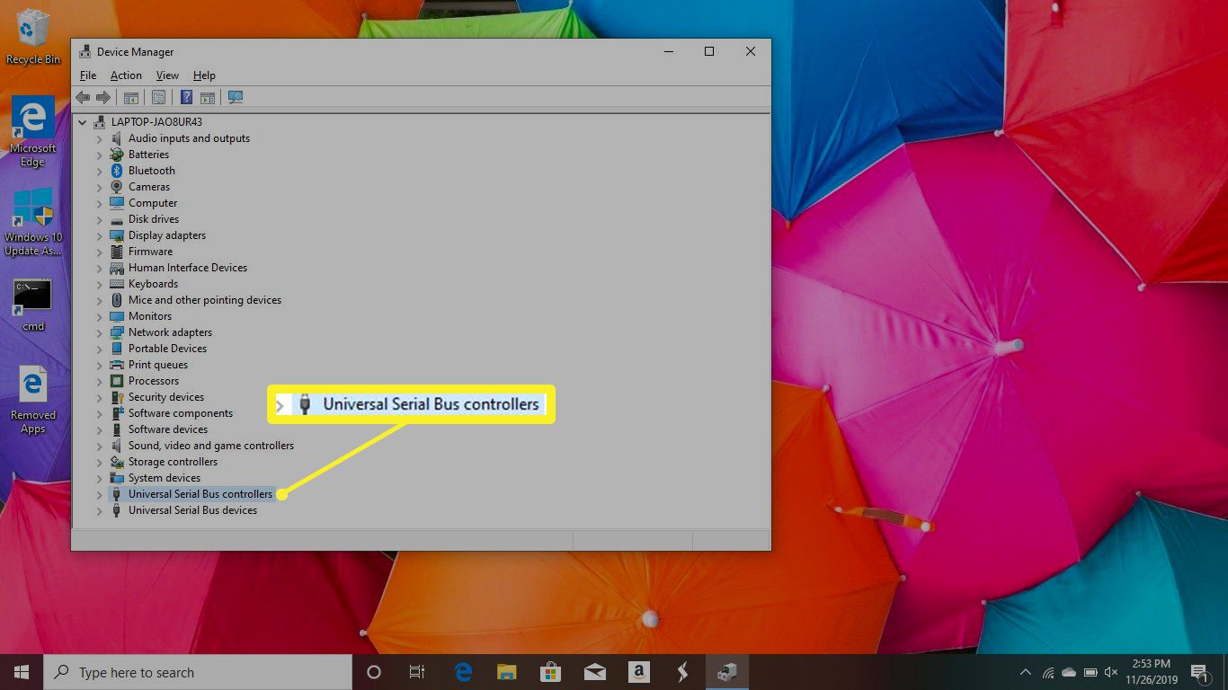Toggle Show/Hide Console Tree toolbar icon
Viewport: 1228px width, 690px height.
click(131, 97)
